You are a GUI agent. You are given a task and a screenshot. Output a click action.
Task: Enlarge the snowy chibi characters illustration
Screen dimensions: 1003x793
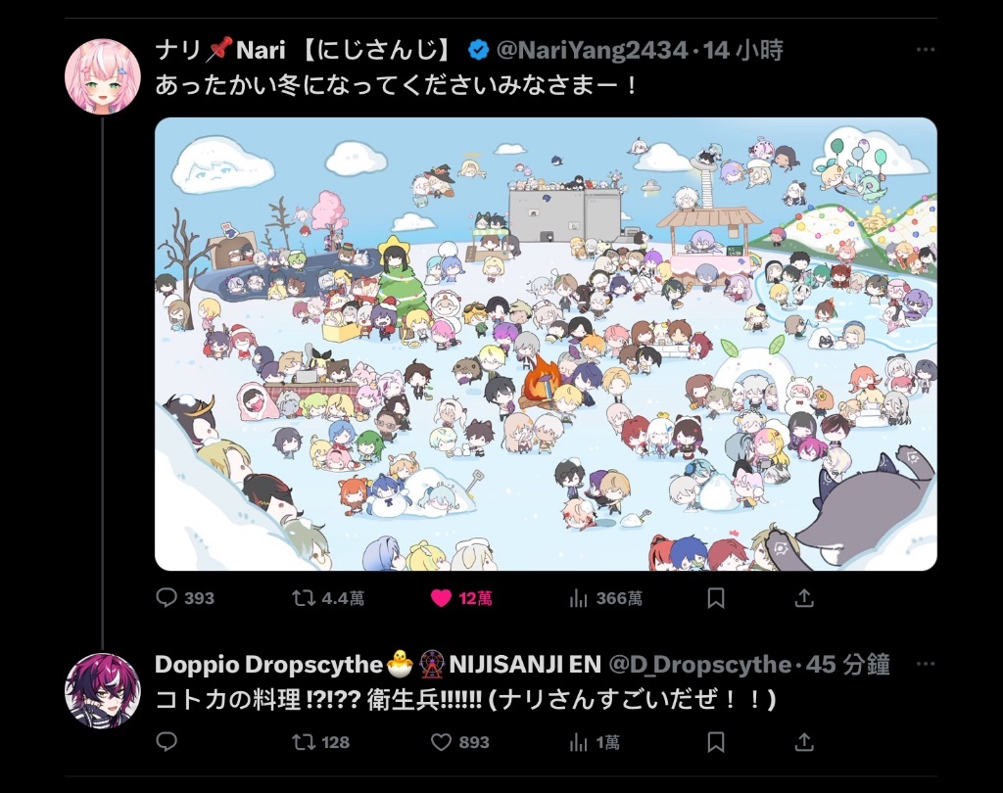click(546, 344)
